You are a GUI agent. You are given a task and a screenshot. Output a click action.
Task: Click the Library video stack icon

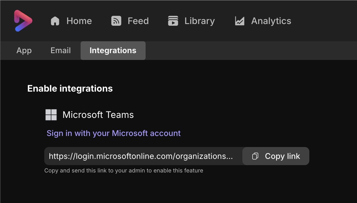point(173,21)
